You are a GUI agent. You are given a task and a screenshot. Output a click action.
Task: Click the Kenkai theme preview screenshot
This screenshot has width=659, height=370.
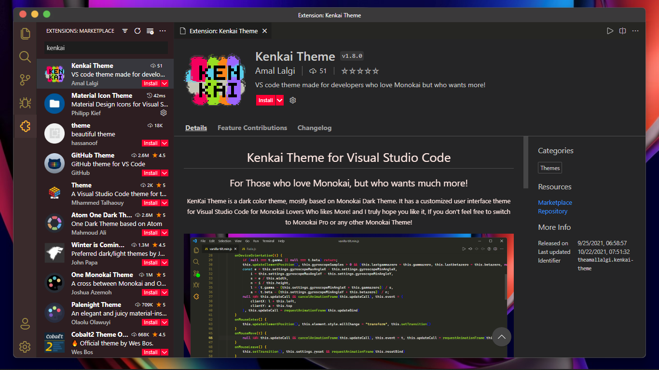coord(348,295)
